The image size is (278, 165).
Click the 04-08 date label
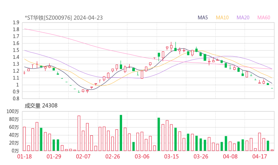pos(230,156)
